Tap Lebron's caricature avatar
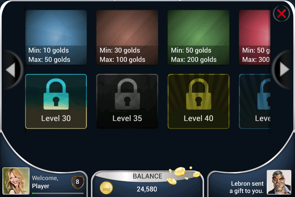 [x=279, y=182]
